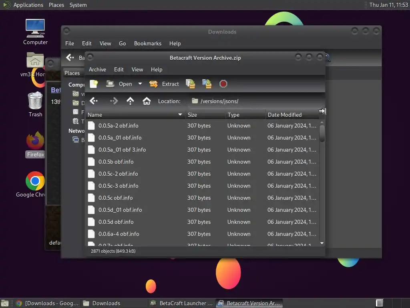Screen dimensions: 410x308
Task: Select file 0.0.5d obf.info
Action: click(x=202, y=222)
